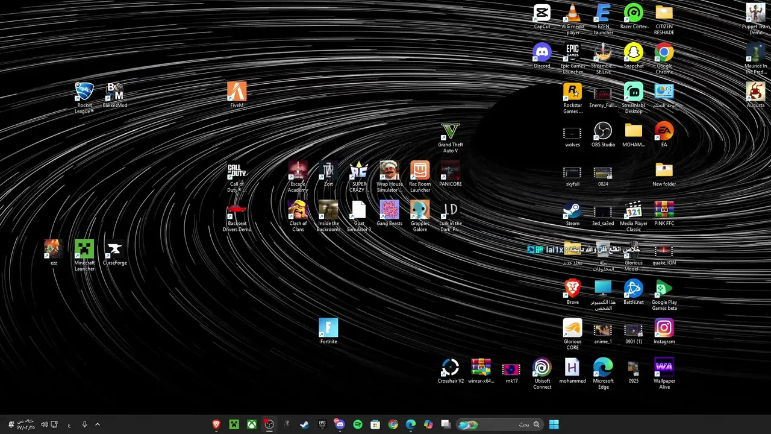The height and width of the screenshot is (434, 771).
Task: Open the EA app shortcut
Action: pos(664,135)
